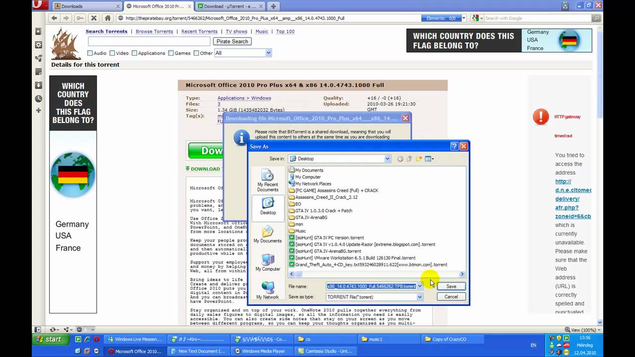Click the stop loading X button

point(94,18)
